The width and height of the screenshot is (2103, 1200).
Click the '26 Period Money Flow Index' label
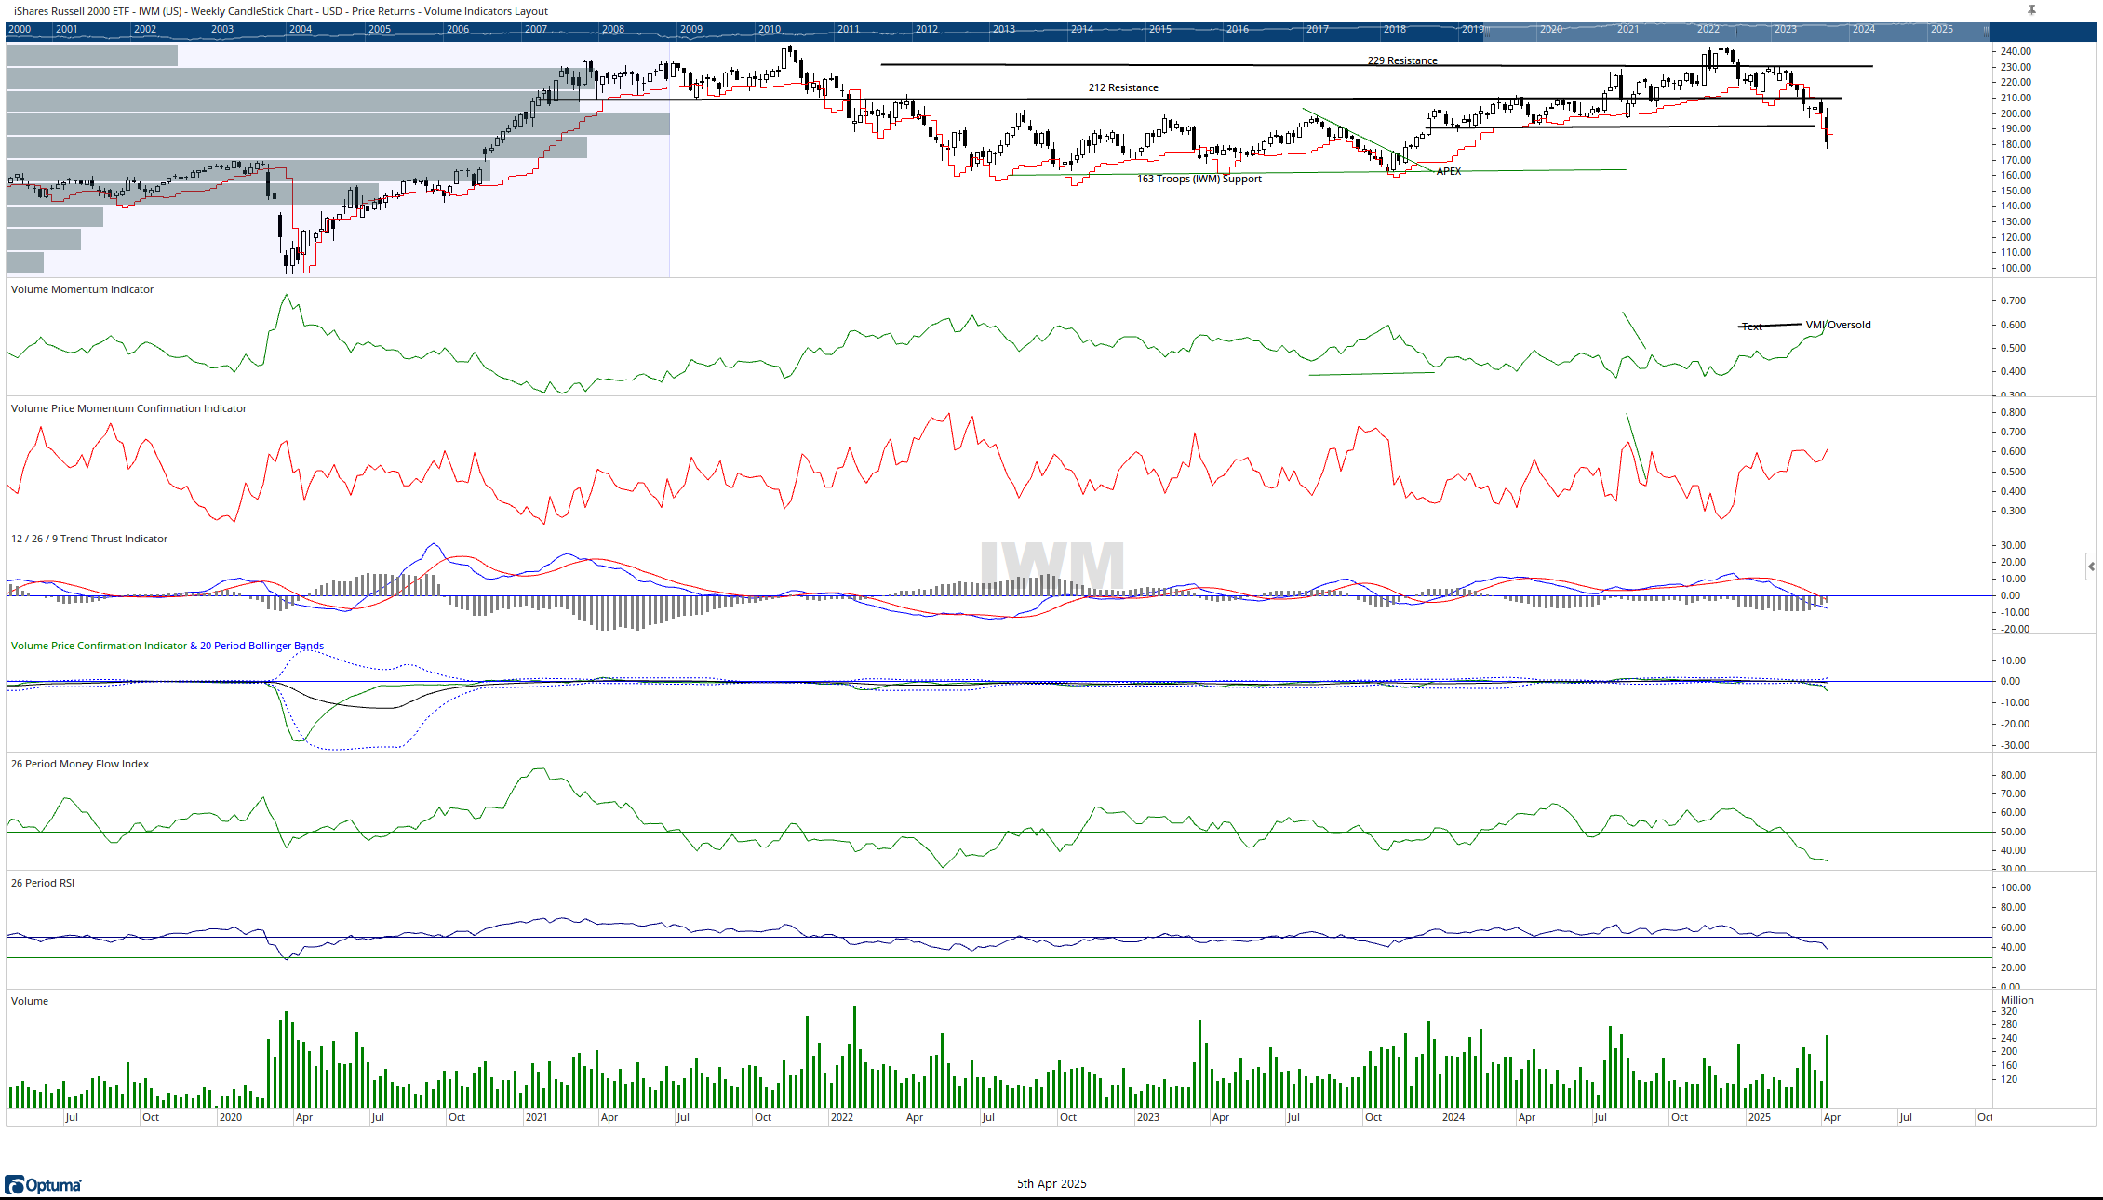pyautogui.click(x=80, y=764)
